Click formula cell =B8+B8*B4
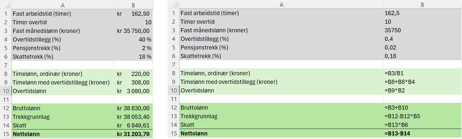462x139 pixels. coord(422,82)
